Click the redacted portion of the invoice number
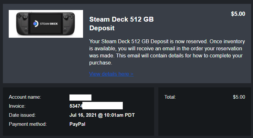The width and height of the screenshot is (253, 138). pyautogui.click(x=102, y=106)
